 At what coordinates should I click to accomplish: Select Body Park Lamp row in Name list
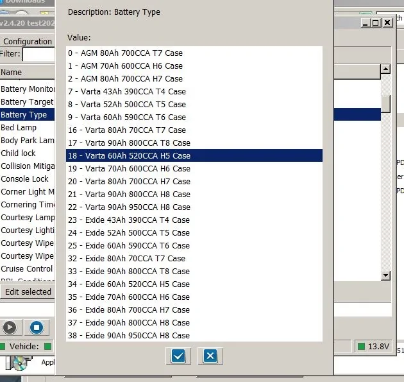(28, 141)
